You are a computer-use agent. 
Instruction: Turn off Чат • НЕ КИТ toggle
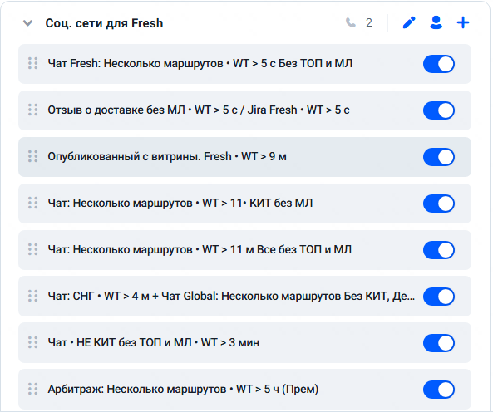(439, 342)
